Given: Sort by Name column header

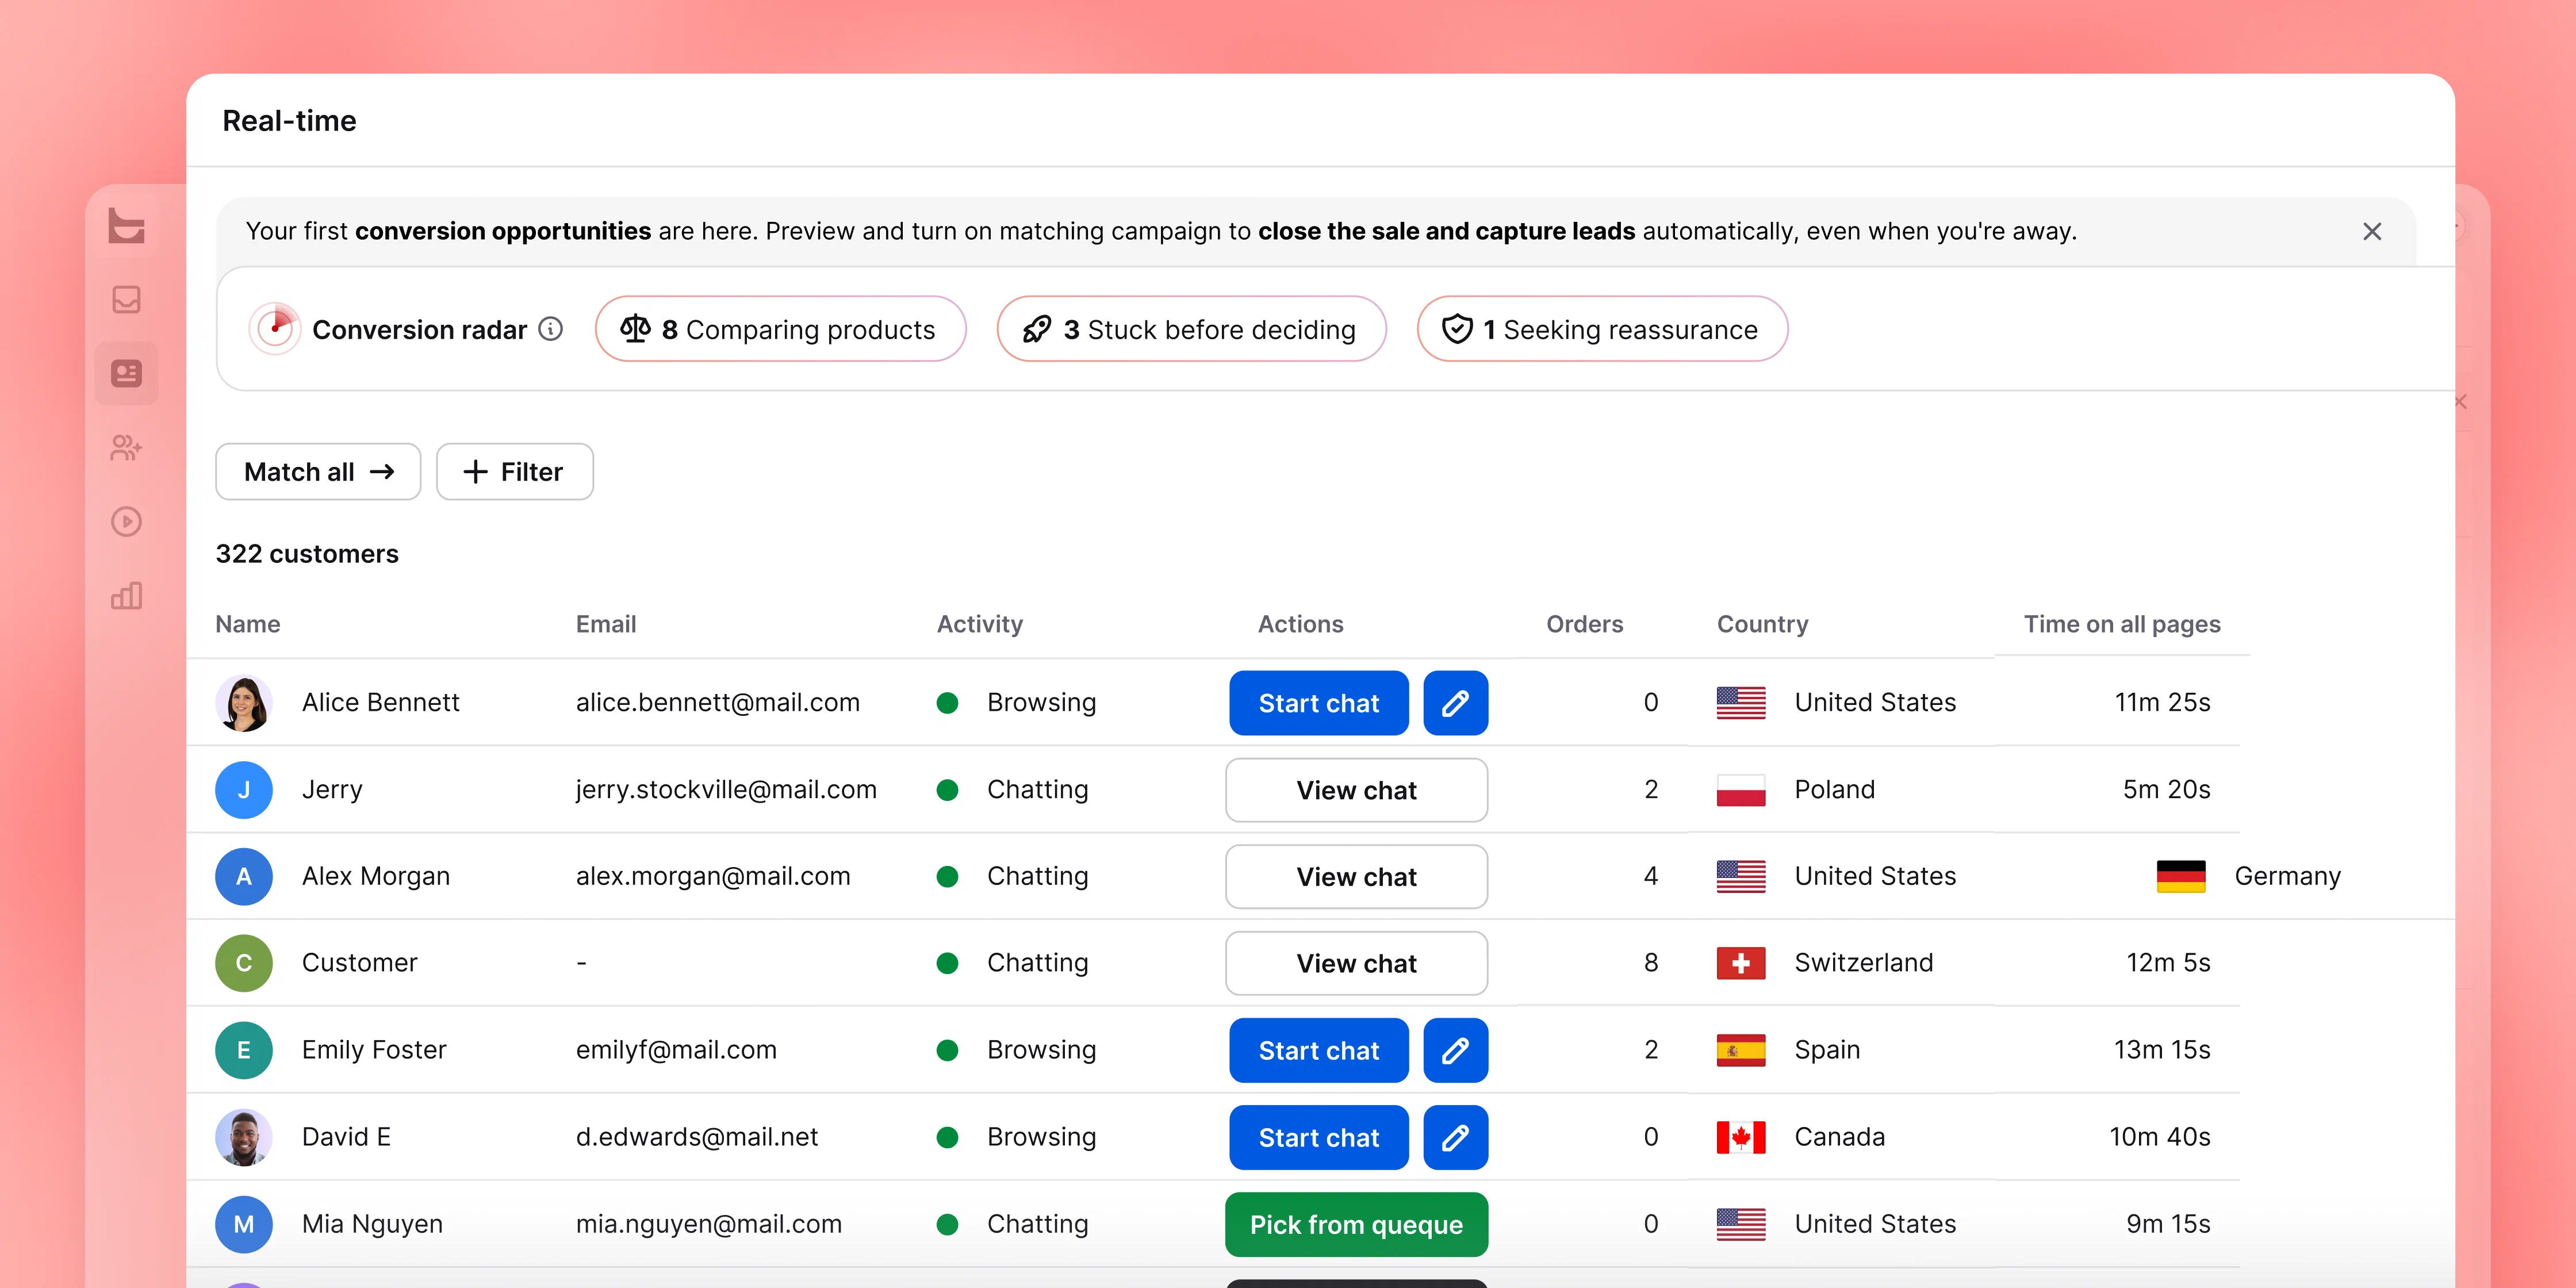Looking at the screenshot, I should pos(248,624).
